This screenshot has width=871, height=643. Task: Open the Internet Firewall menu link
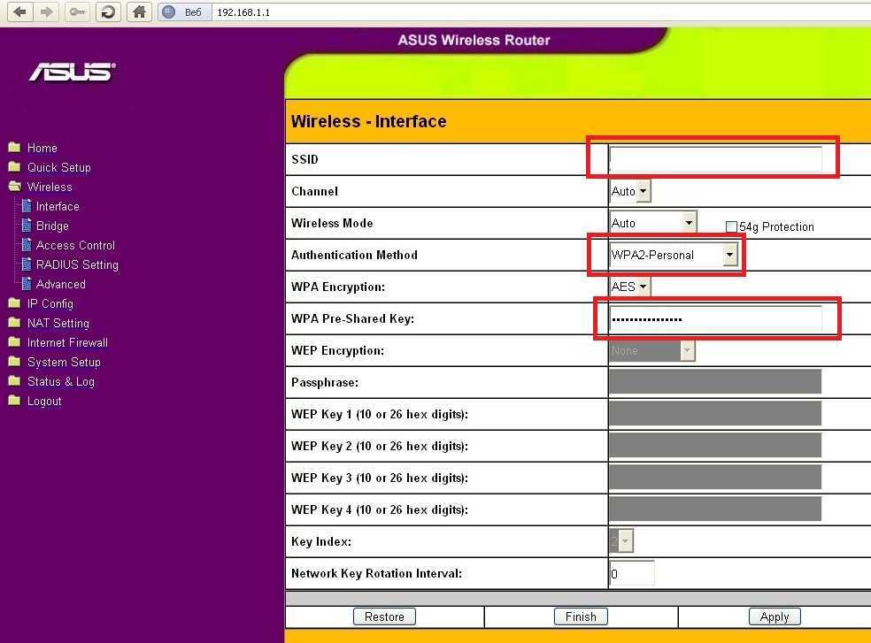pos(67,342)
